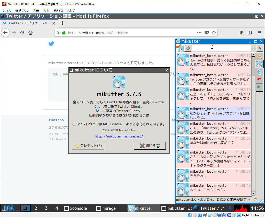This screenshot has width=265, height=218.
Task: Click the Twitter bird tab in mikutter sidebar
Action: pos(259,72)
